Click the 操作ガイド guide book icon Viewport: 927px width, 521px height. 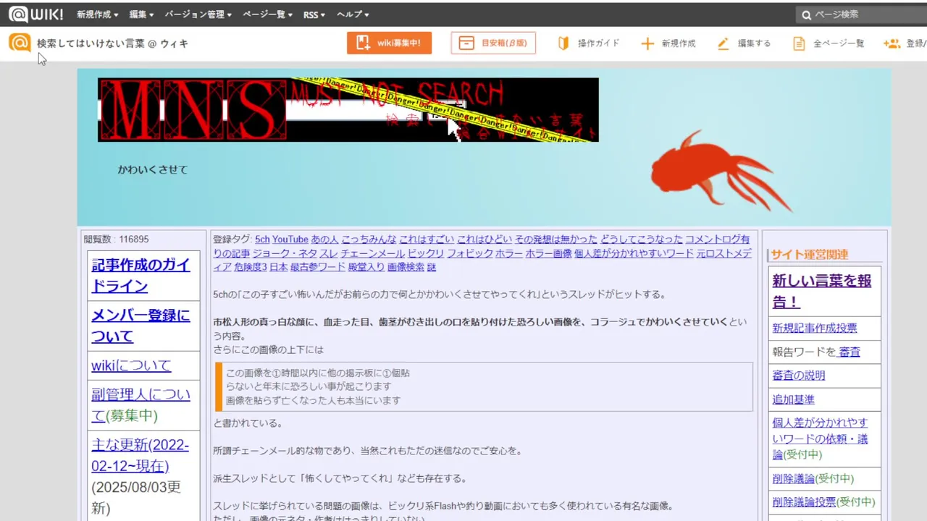tap(563, 43)
